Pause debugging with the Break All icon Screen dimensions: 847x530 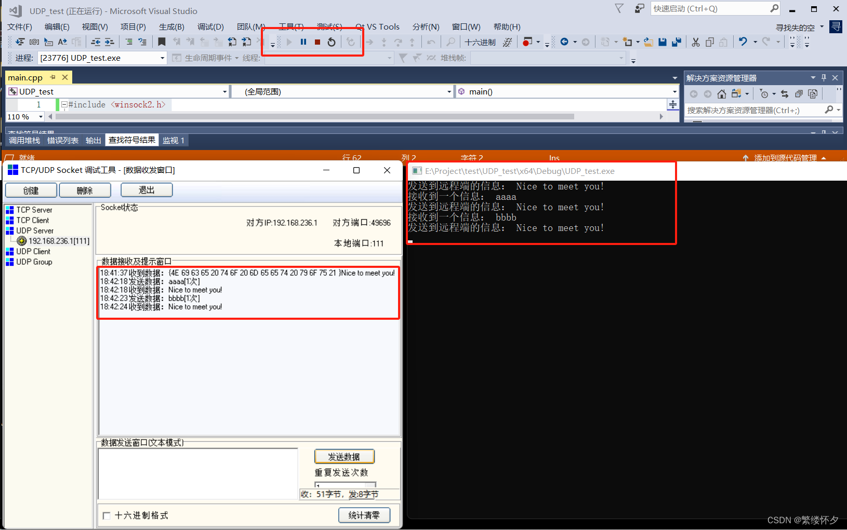tap(303, 42)
